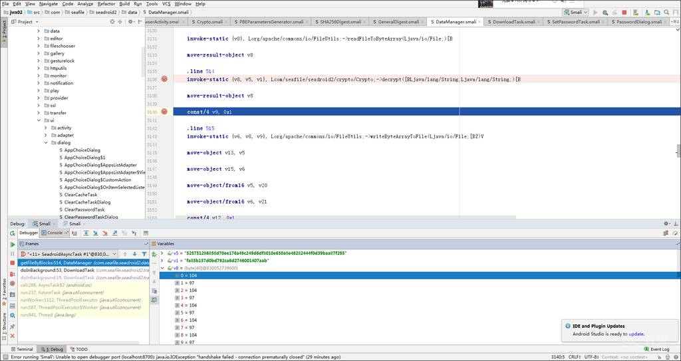Toggle Structure tool window side button
Viewport: 681px width, 361px height.
[x=4, y=326]
